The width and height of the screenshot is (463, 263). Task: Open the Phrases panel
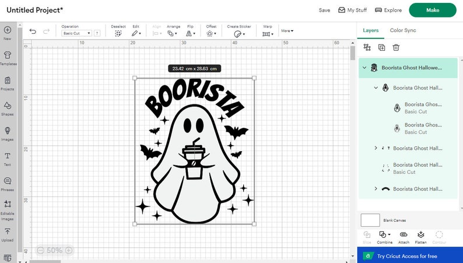coord(8,184)
